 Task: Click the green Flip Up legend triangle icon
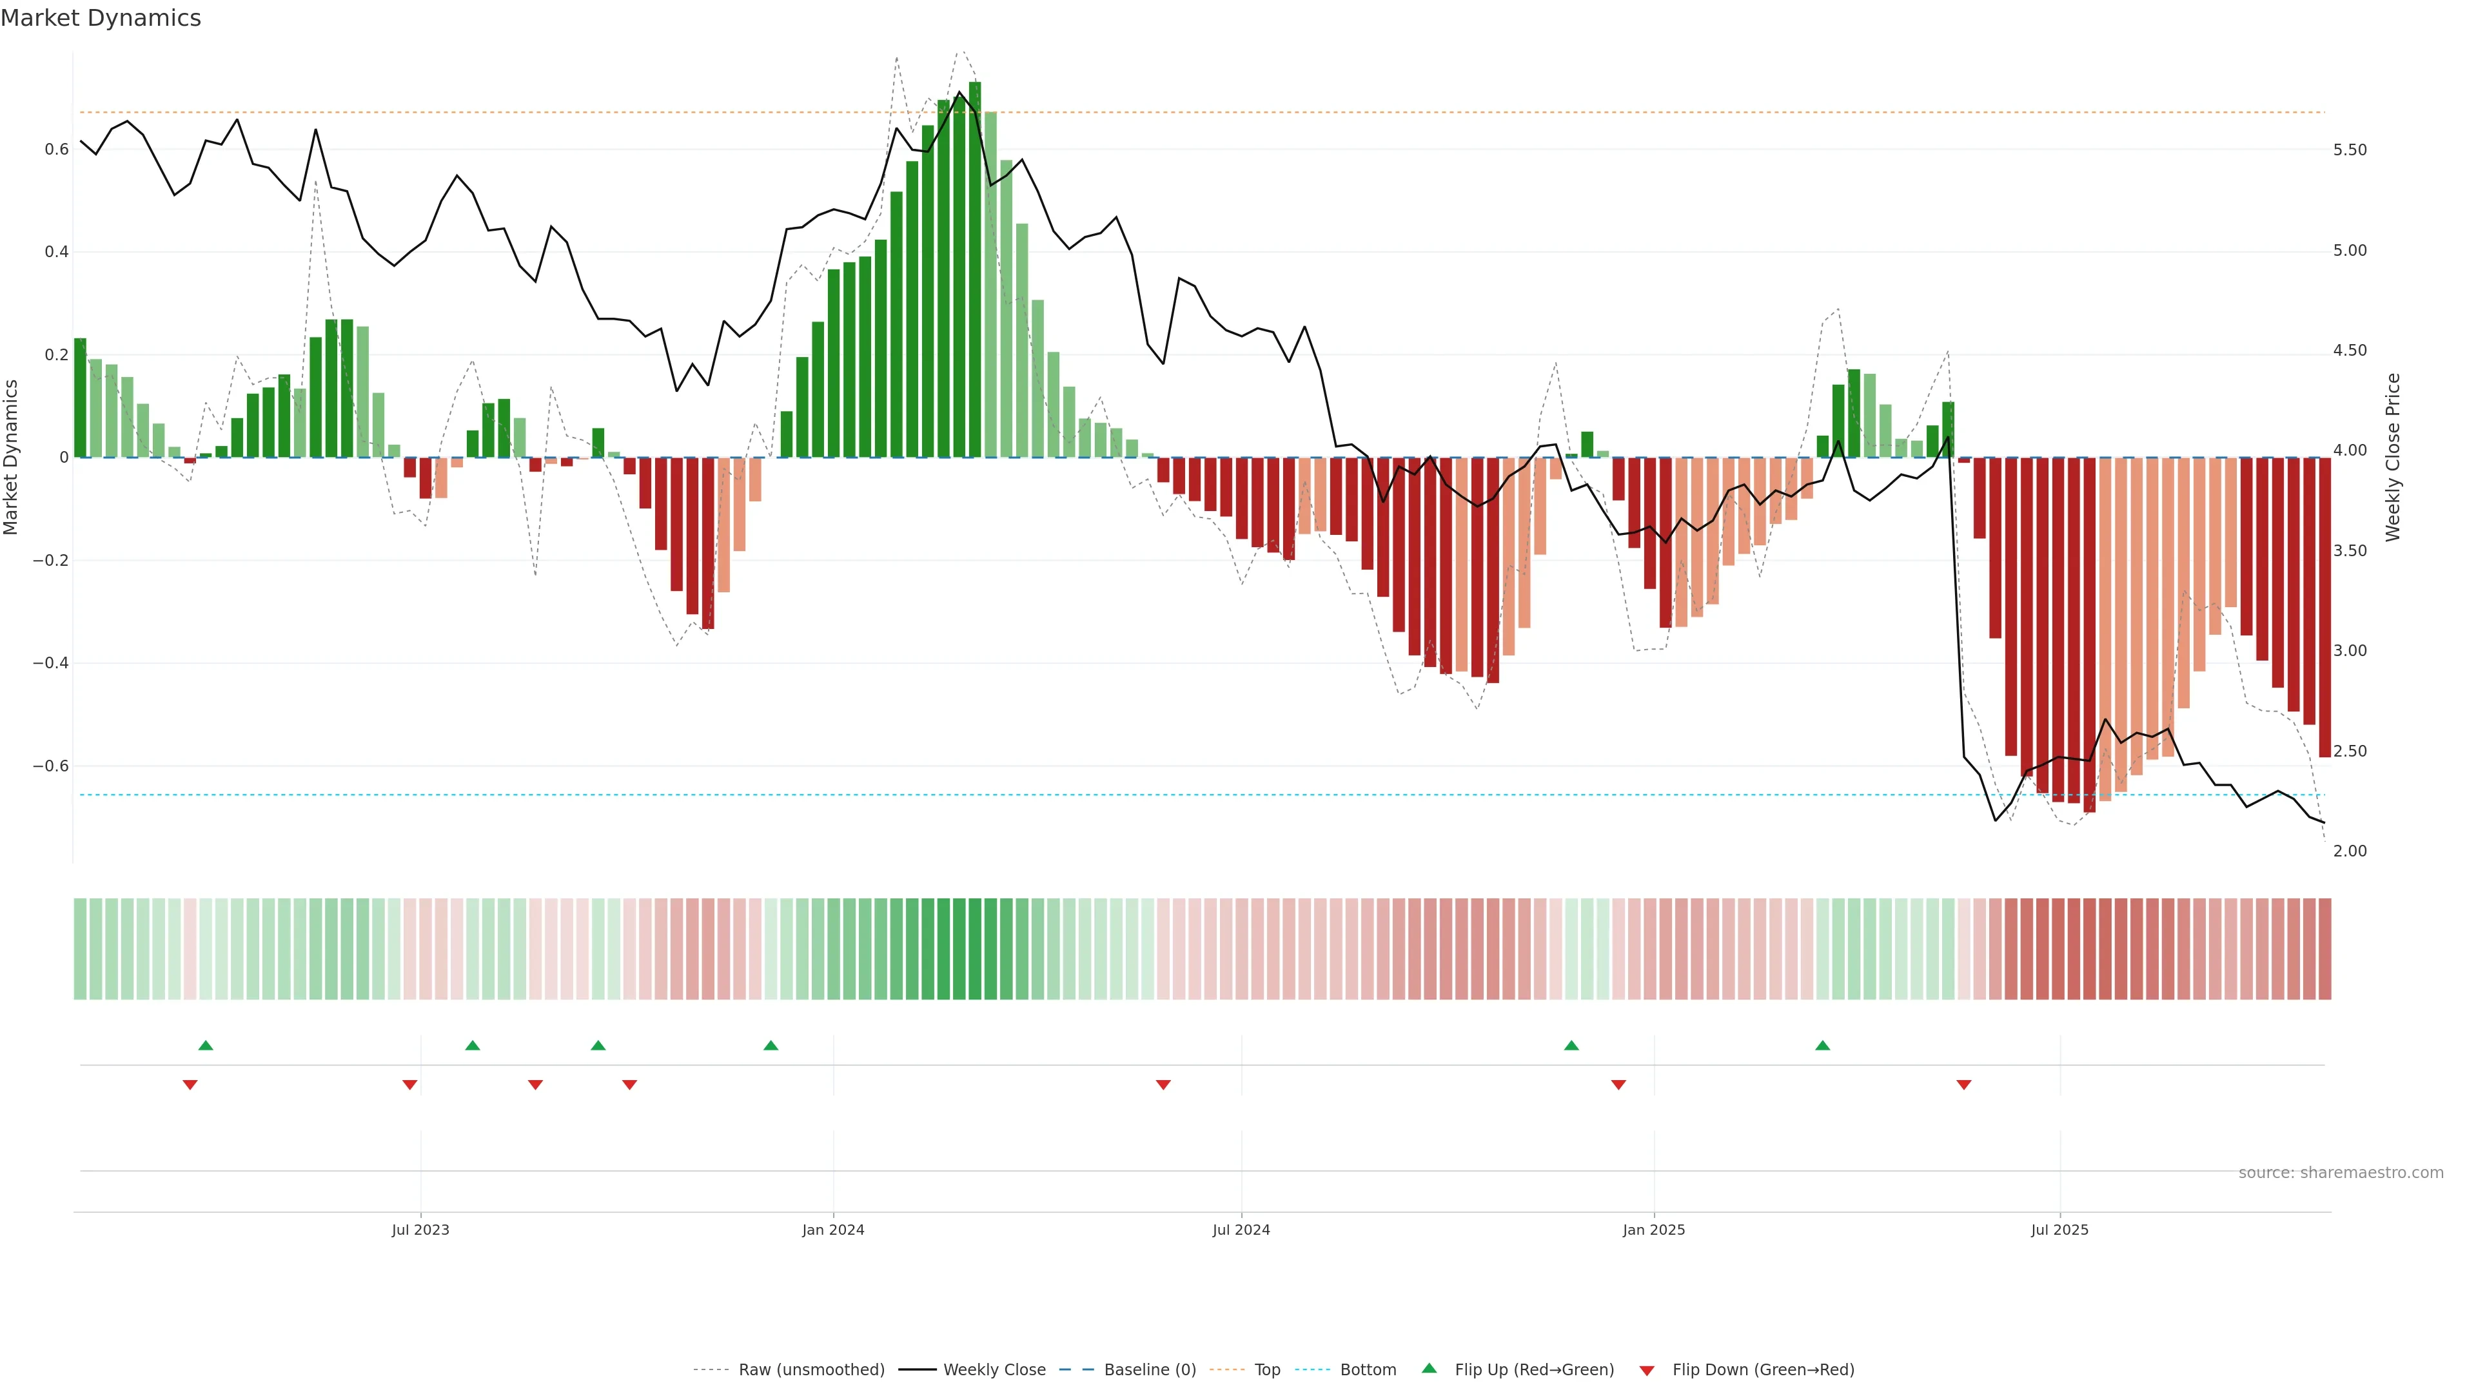[x=1430, y=1368]
